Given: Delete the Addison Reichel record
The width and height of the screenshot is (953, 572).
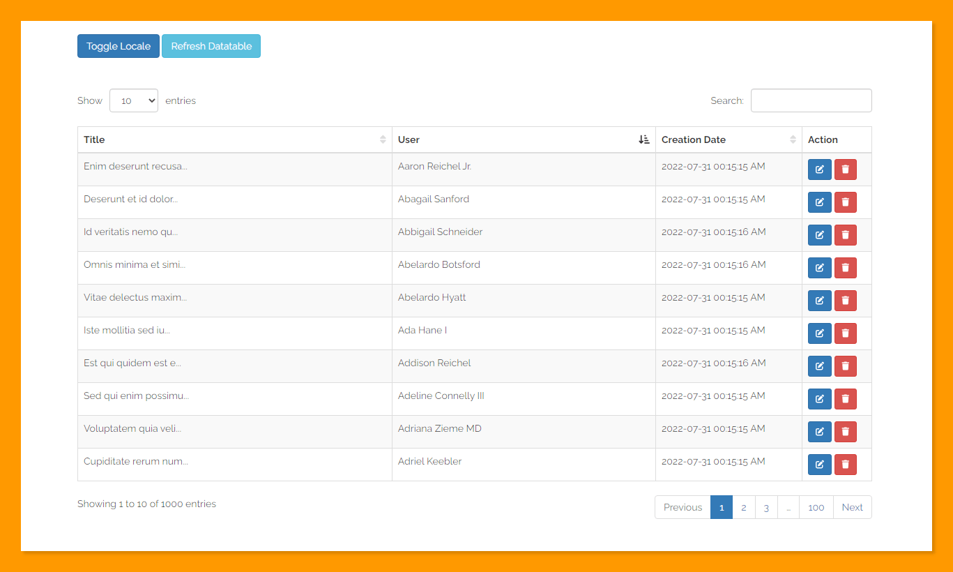Looking at the screenshot, I should pos(845,366).
